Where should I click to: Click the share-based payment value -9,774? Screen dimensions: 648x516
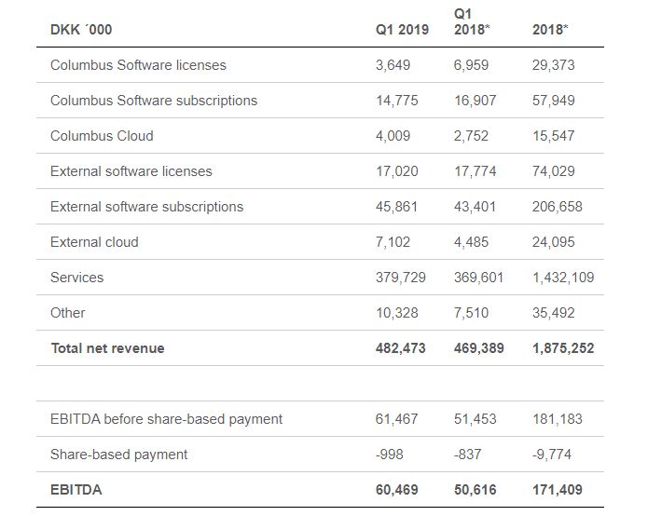(x=552, y=455)
